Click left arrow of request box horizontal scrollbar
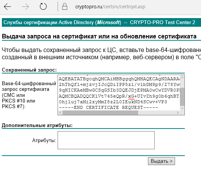Viewport: 201px width, 176px height. [x=60, y=113]
